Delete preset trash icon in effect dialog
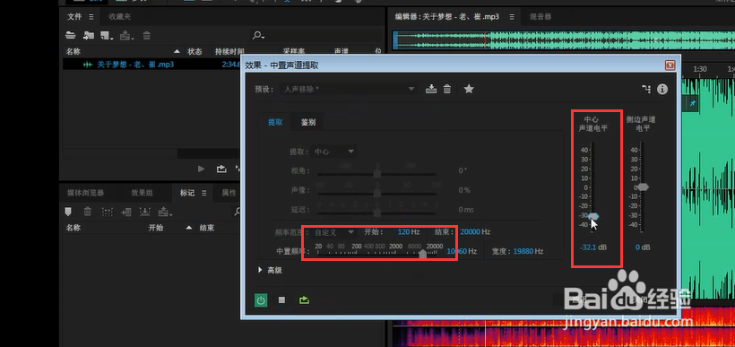The width and height of the screenshot is (735, 347). [x=447, y=89]
